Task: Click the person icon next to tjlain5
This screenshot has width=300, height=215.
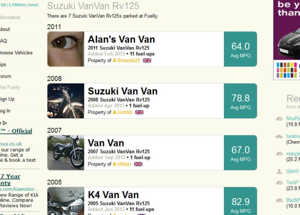Action: [279, 171]
